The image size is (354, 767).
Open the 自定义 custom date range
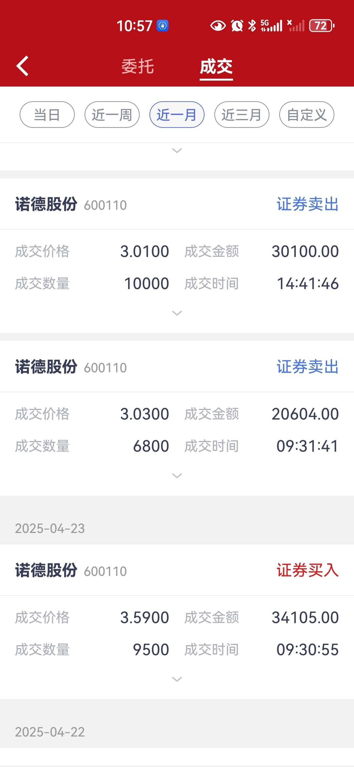pos(307,115)
